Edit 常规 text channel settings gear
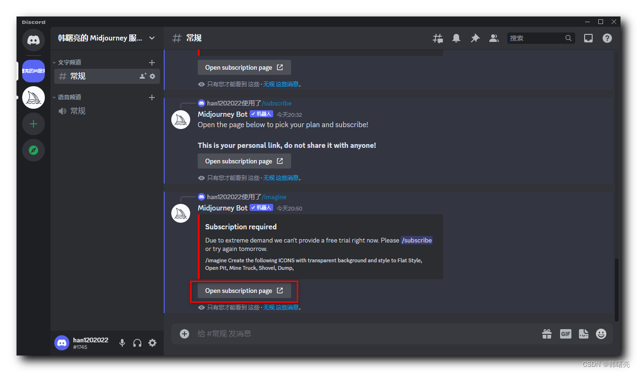Viewport: 637px width, 372px height. click(152, 76)
